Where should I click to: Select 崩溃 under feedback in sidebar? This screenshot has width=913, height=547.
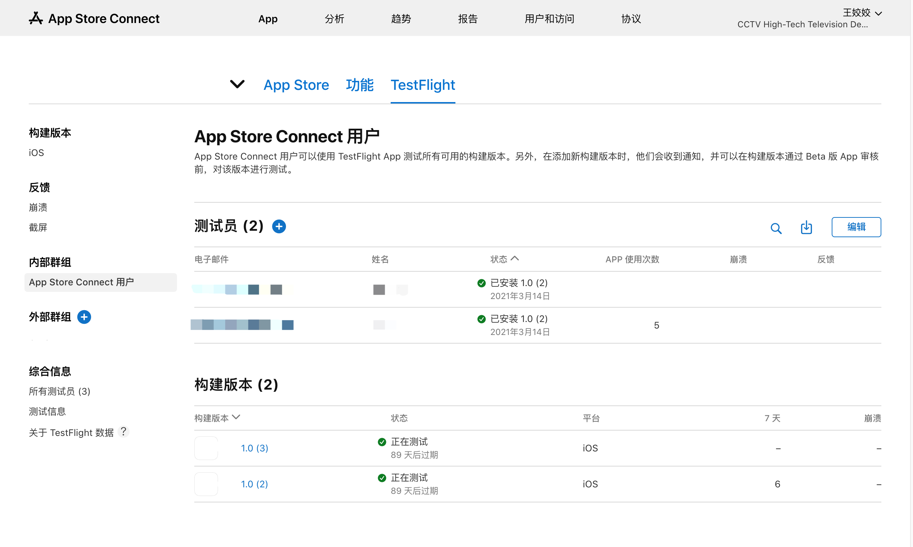[x=38, y=207]
